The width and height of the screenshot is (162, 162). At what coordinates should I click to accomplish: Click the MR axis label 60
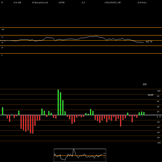[158, 101]
